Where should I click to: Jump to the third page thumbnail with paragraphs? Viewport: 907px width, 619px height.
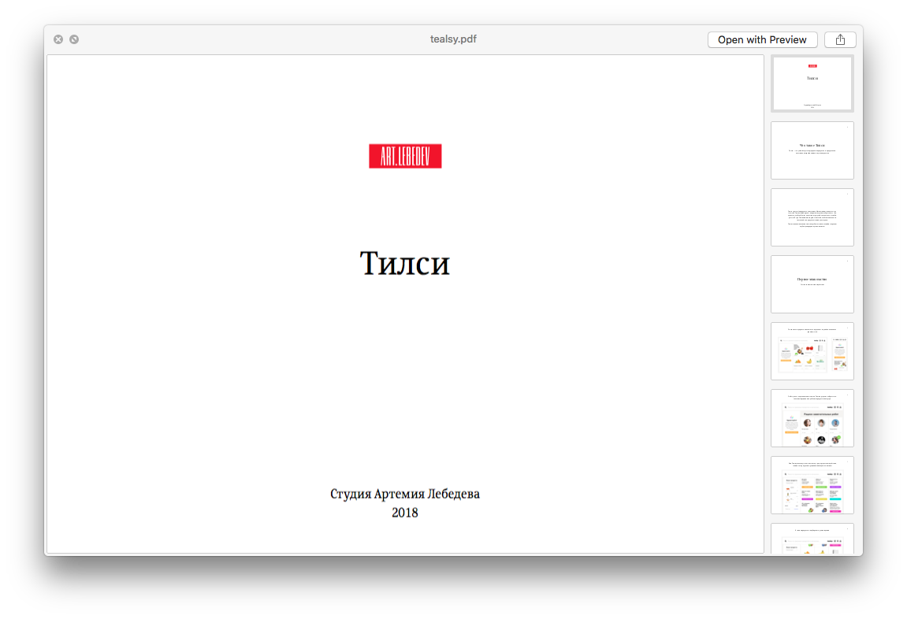812,217
